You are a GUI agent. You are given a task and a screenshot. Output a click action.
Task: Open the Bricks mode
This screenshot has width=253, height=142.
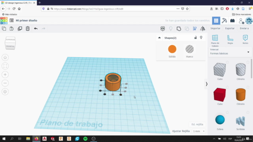coord(232,21)
